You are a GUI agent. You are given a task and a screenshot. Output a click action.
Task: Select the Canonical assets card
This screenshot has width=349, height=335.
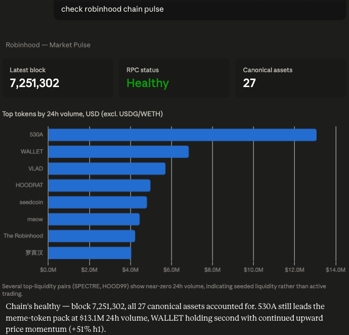(x=291, y=78)
